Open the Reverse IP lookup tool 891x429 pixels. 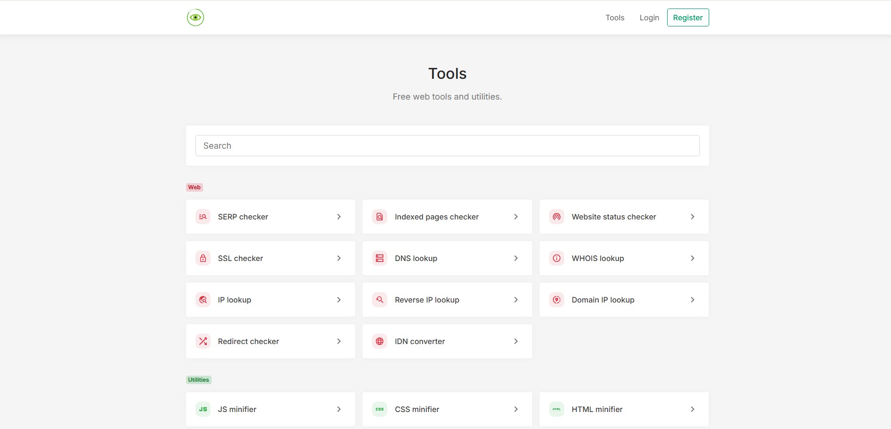point(447,300)
